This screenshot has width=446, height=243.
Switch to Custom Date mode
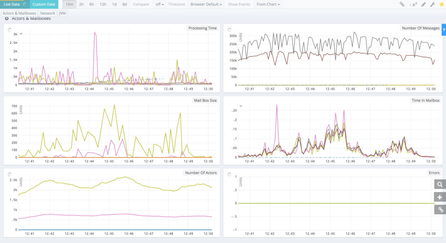(44, 4)
